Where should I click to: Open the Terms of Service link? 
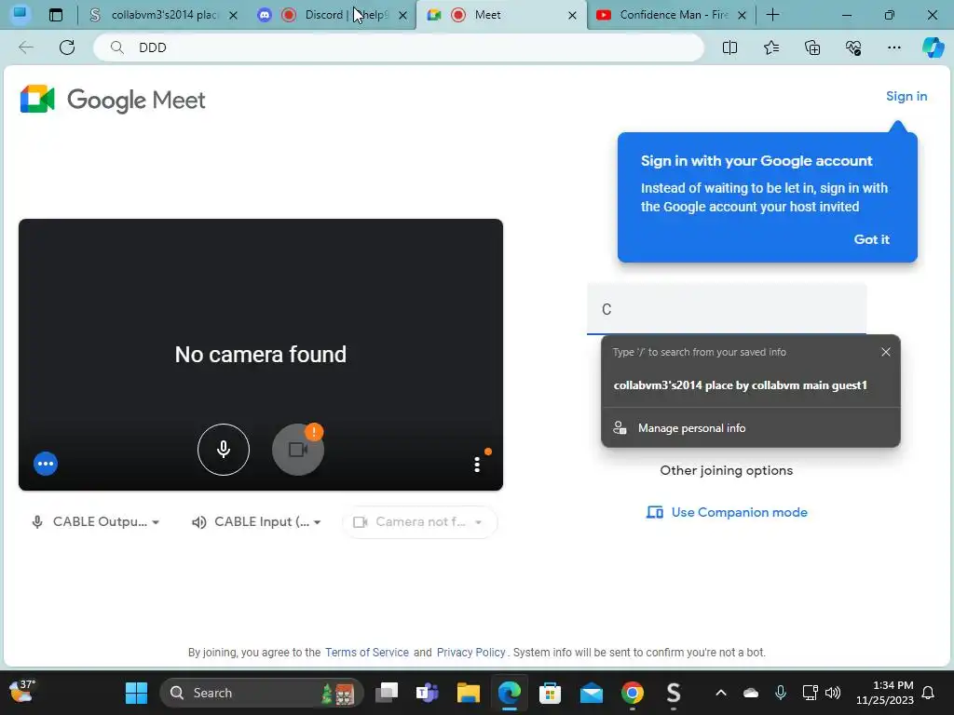[367, 653]
